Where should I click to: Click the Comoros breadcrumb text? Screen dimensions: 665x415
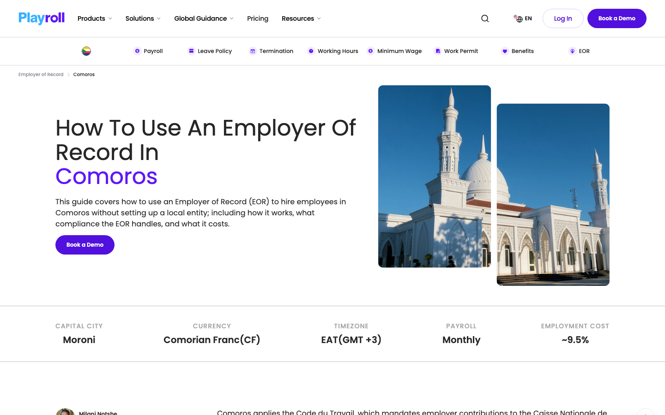[84, 74]
